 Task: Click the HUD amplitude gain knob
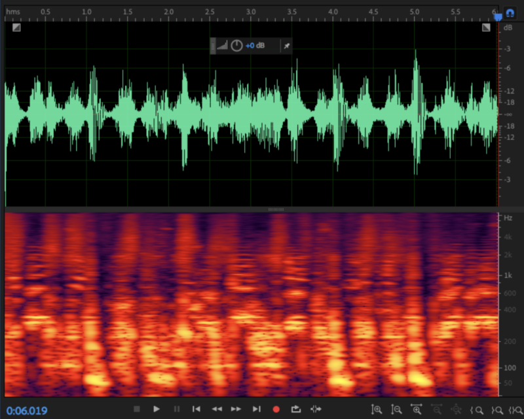tap(237, 45)
